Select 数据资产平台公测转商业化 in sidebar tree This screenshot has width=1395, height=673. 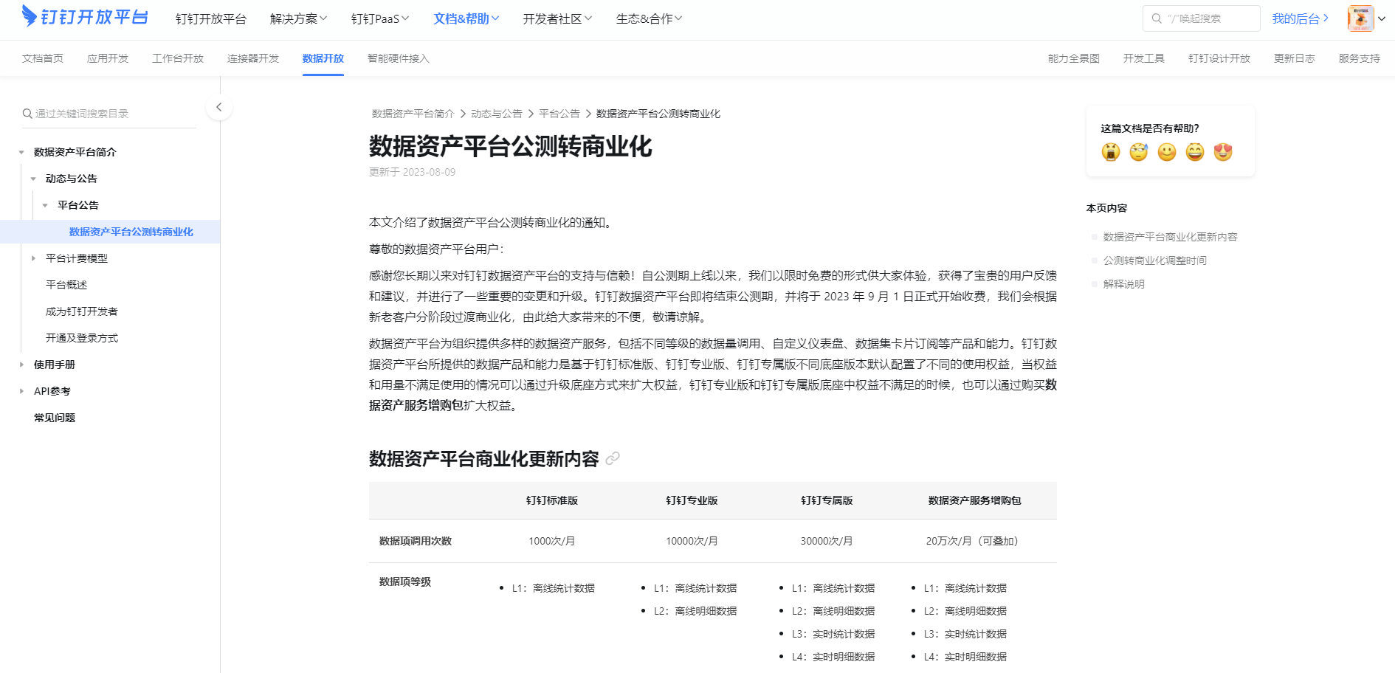(x=131, y=232)
